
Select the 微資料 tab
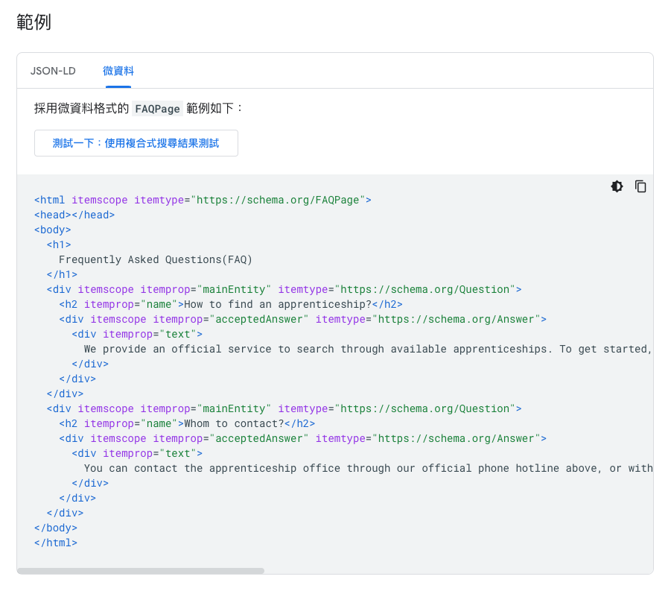click(118, 71)
